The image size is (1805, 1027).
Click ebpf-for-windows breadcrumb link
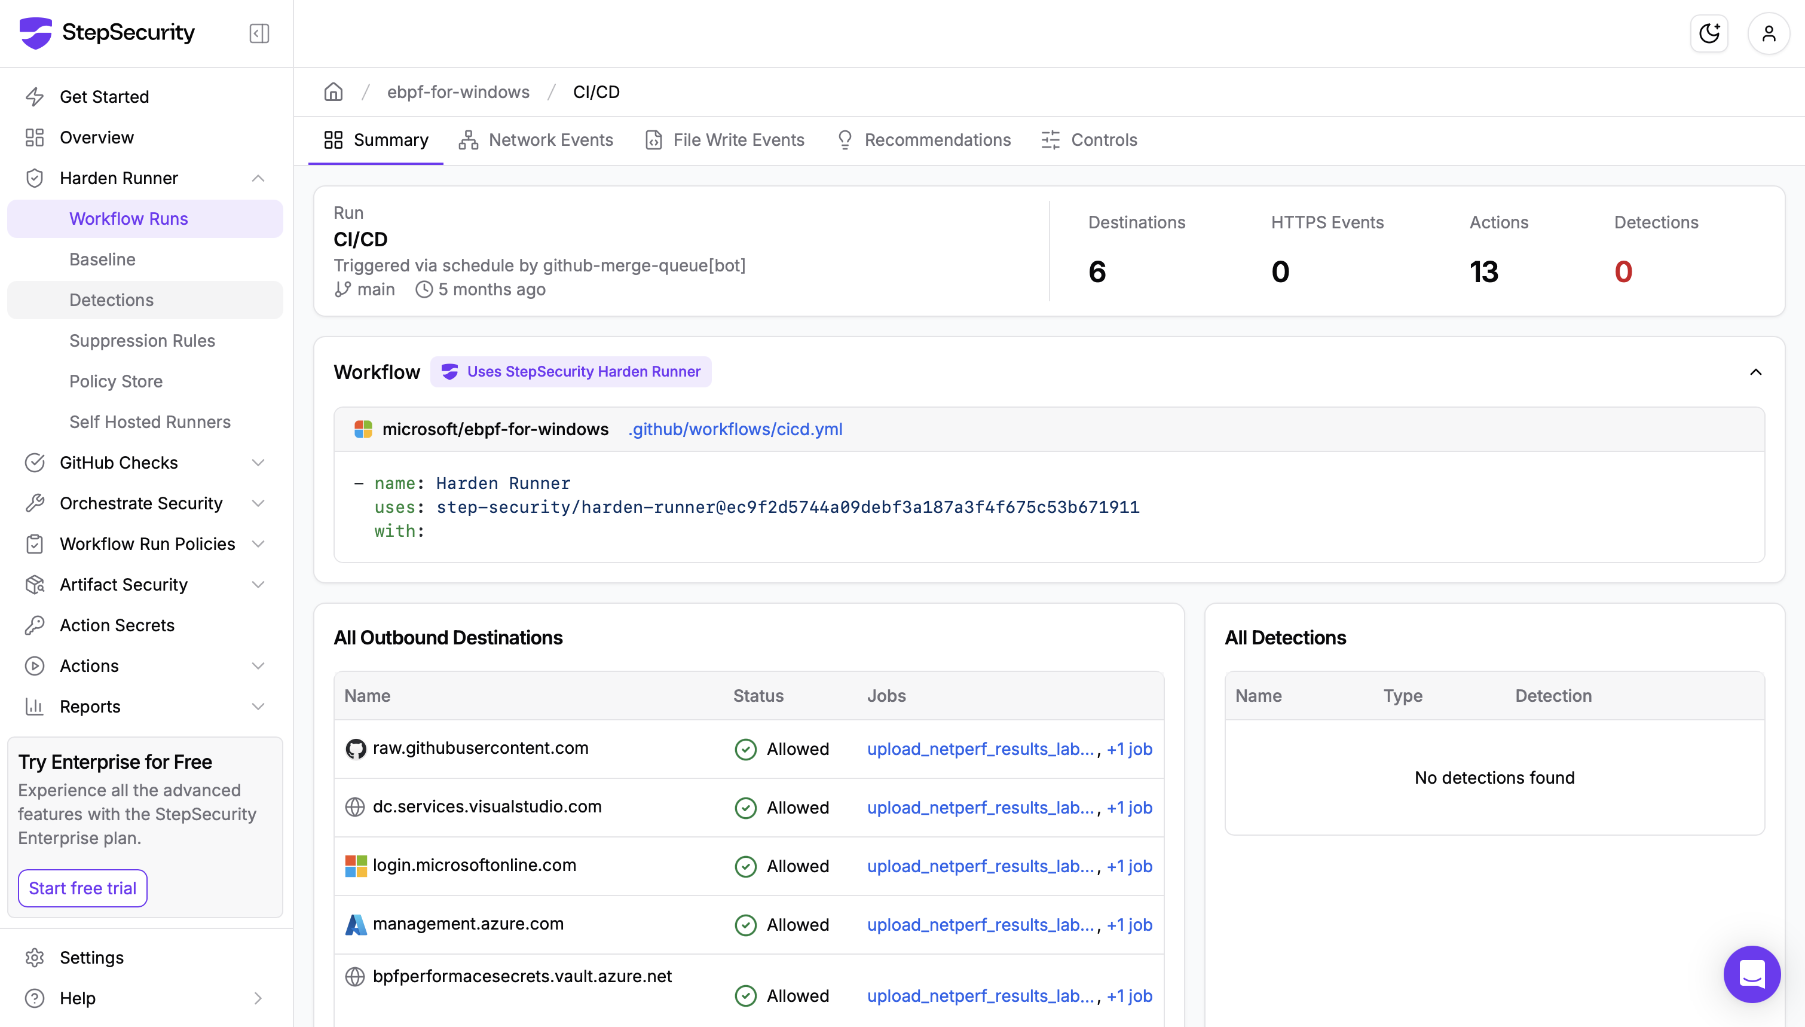click(x=458, y=91)
